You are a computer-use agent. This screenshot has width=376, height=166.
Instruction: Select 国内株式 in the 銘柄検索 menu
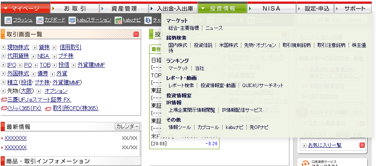click(x=178, y=45)
